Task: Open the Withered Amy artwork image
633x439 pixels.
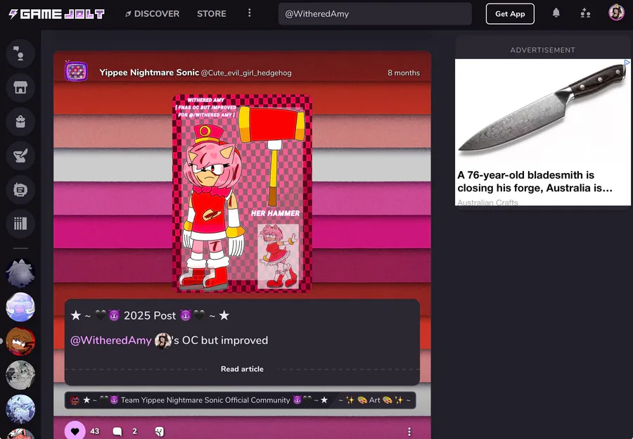Action: tap(242, 193)
